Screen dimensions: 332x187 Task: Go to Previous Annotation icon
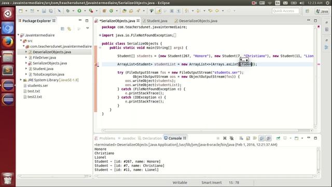[x=198, y=11]
